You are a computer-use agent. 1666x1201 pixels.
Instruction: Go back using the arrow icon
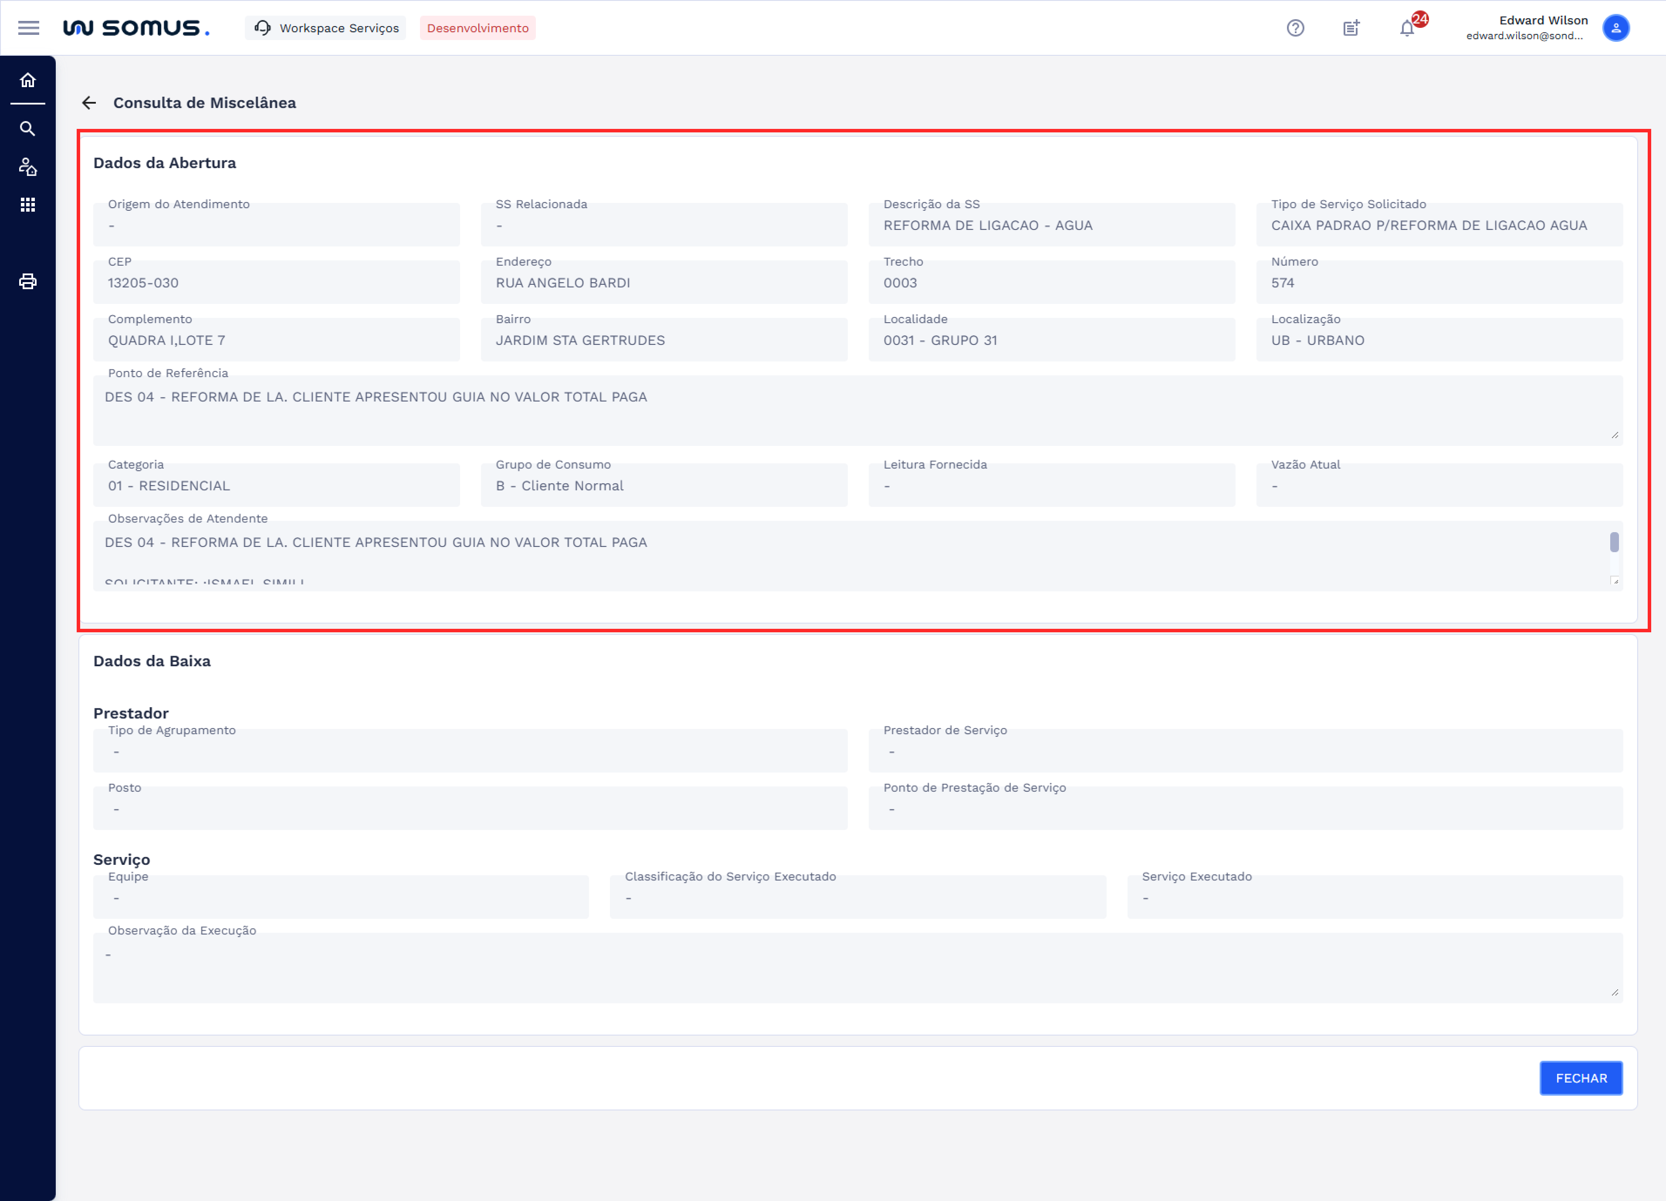89,103
